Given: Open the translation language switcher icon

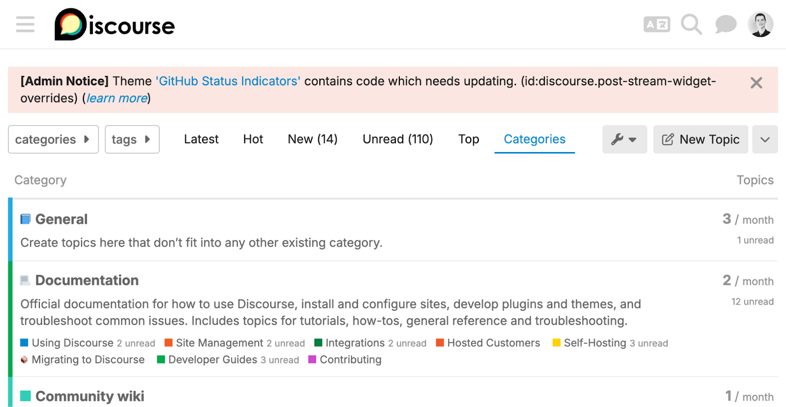Looking at the screenshot, I should point(656,23).
